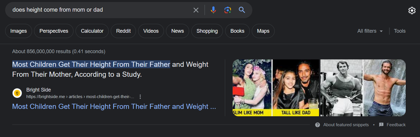Click the Feedback flag icon
420x137 pixels.
point(381,125)
